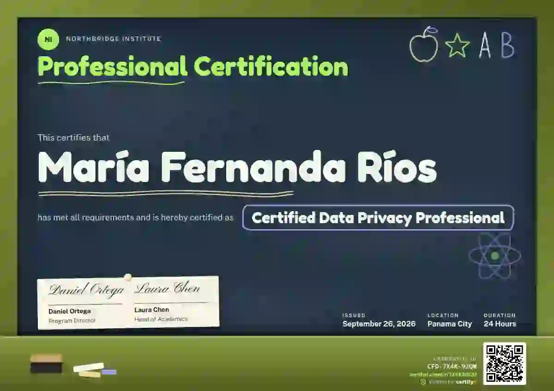554x391 pixels.
Task: Click the 'has met all requirements' sentence
Action: 136,217
